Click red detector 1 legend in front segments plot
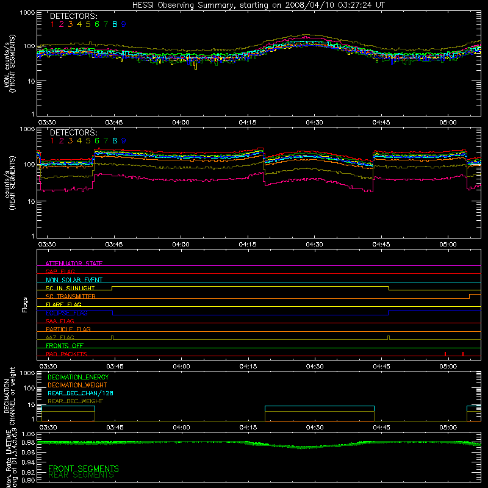This screenshot has height=488, width=488. click(52, 24)
